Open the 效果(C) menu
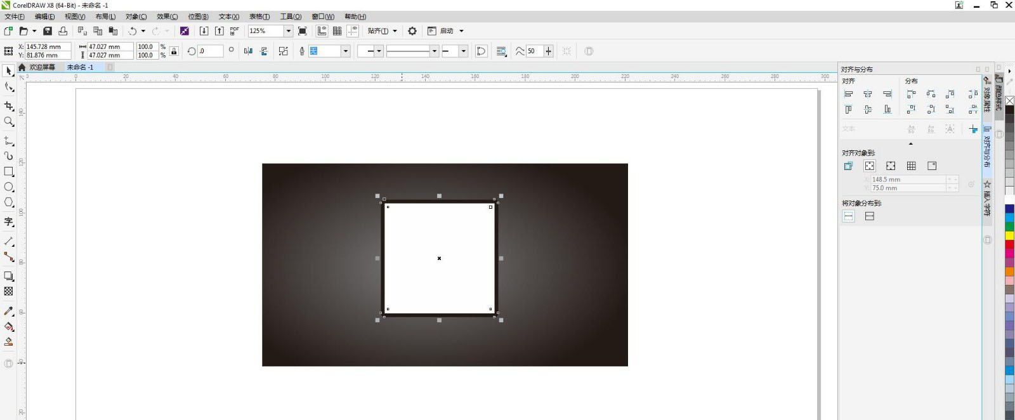This screenshot has height=420, width=1015. coord(167,16)
